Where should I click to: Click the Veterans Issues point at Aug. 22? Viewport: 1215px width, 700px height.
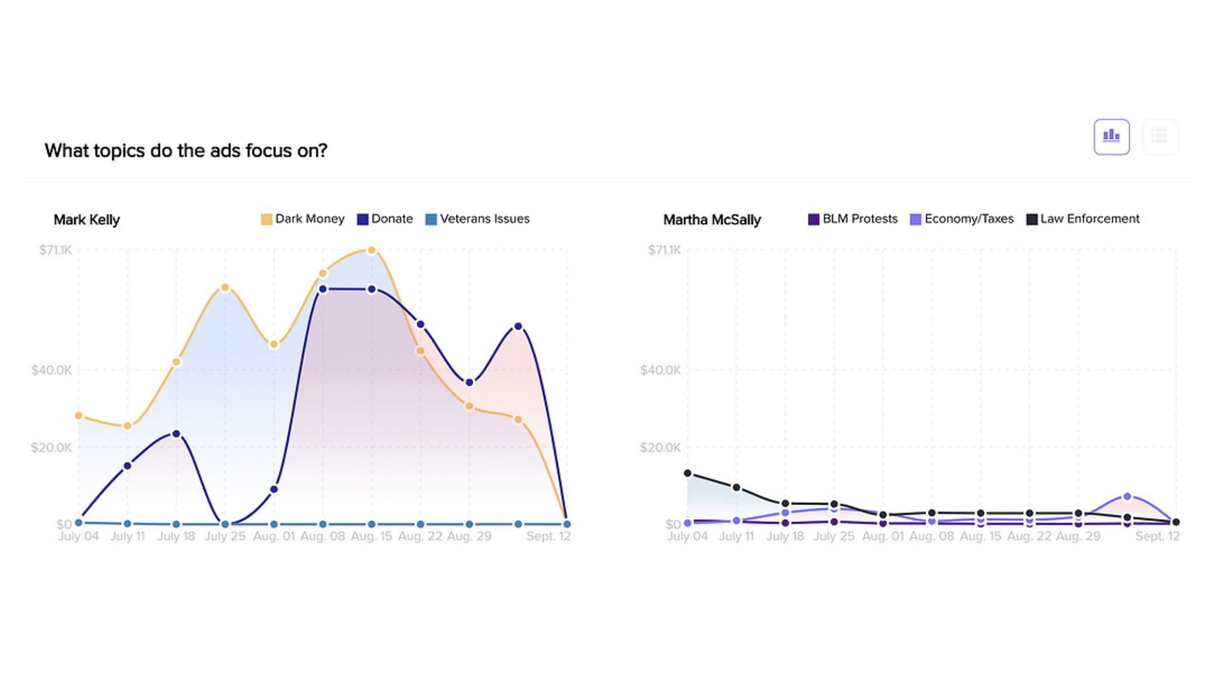coord(420,524)
